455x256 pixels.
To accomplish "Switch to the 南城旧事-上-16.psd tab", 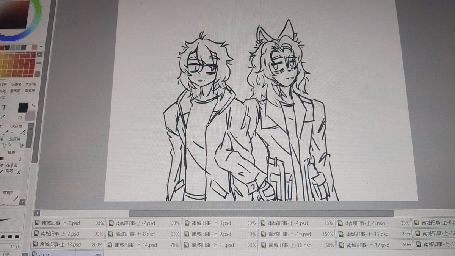I will pos(297,245).
